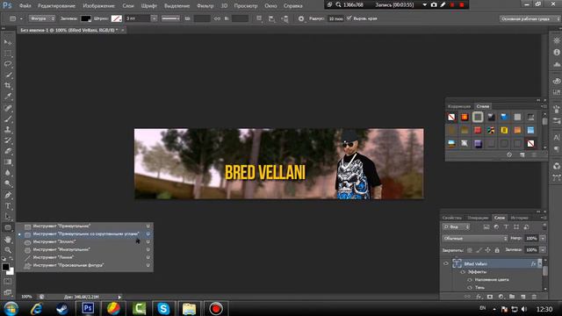
Task: Open the Windows Start button
Action: (x=11, y=308)
